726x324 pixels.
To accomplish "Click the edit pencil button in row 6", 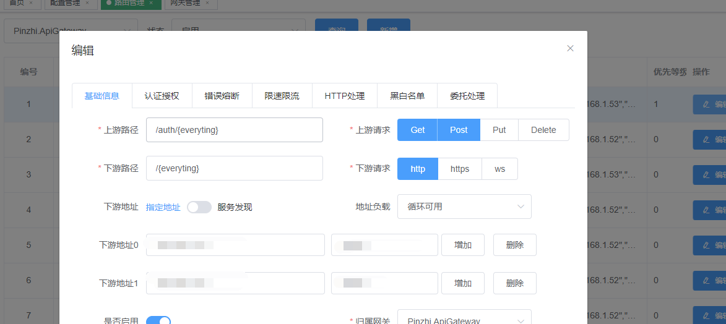I will [x=709, y=280].
